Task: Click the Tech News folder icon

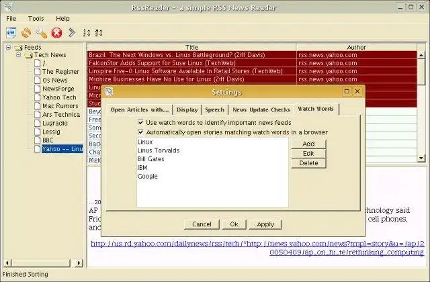Action: (28, 55)
